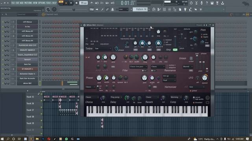Select the Track 15 label in playlist
The height and width of the screenshot is (141, 252).
coord(30,97)
